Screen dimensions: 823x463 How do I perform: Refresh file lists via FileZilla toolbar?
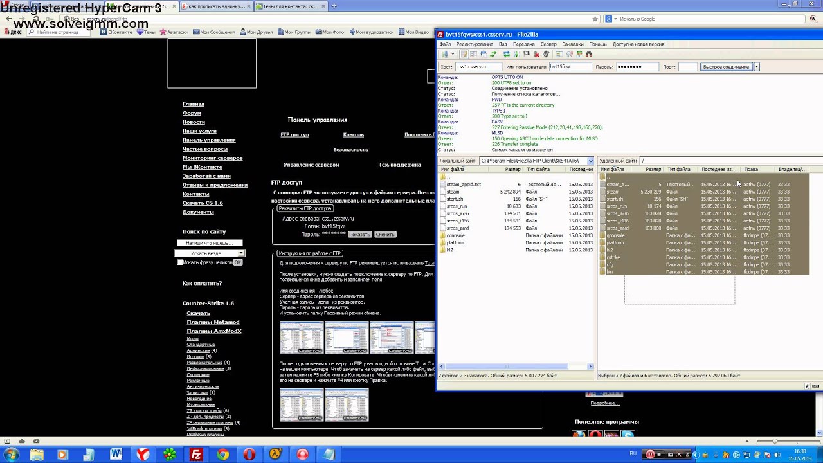(507, 54)
